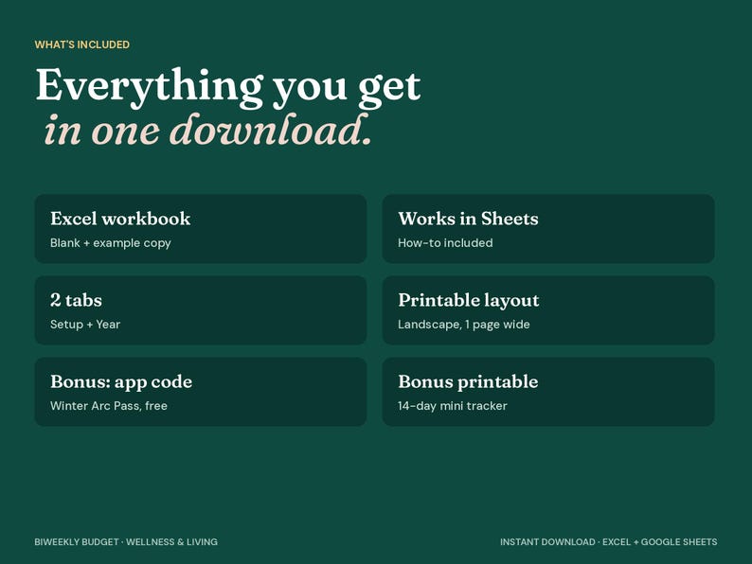This screenshot has height=564, width=752.
Task: Click the italic "in one download." text
Action: [207, 131]
